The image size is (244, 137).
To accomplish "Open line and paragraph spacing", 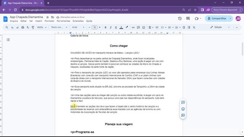I will (157, 27).
